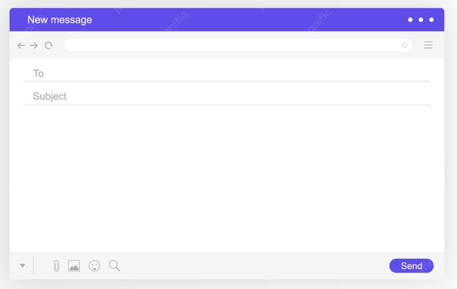
Task: Click the leftmost white dot in header
Action: click(x=410, y=20)
